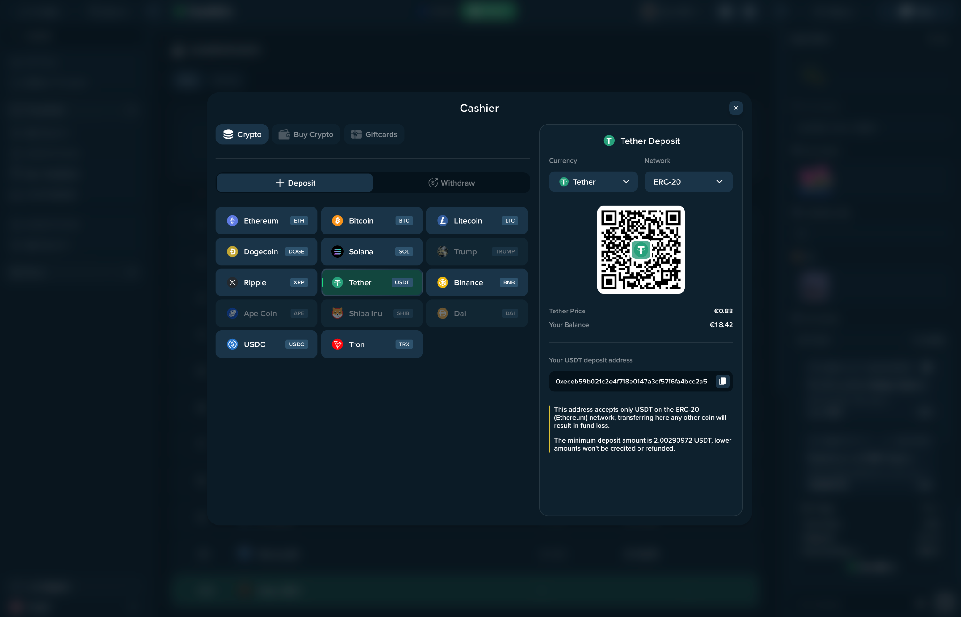Open the Giftcards tab
Image resolution: width=961 pixels, height=617 pixels.
tap(374, 134)
